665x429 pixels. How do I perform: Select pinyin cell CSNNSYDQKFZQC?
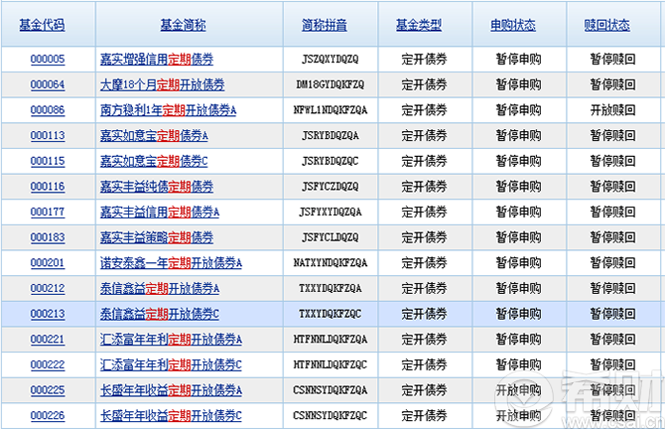click(x=330, y=415)
